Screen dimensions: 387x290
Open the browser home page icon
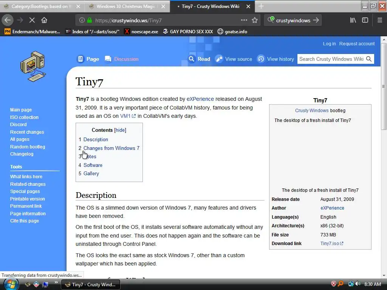(x=44, y=20)
